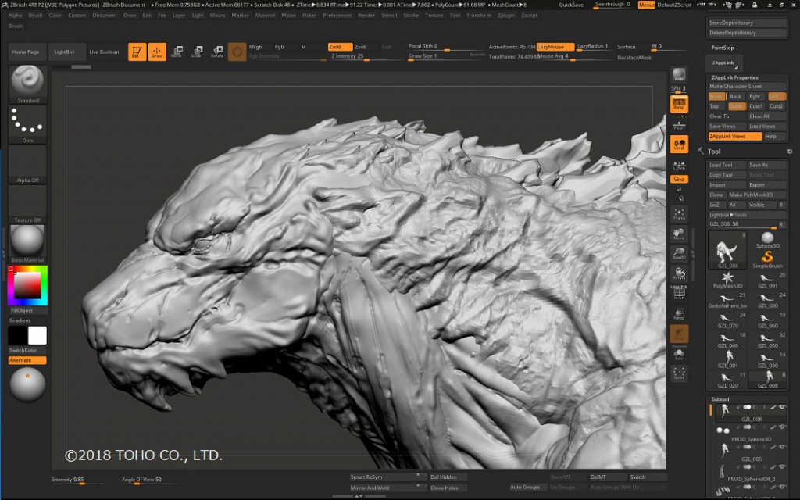
Task: Activate the Scale transform icon
Action: 196,52
